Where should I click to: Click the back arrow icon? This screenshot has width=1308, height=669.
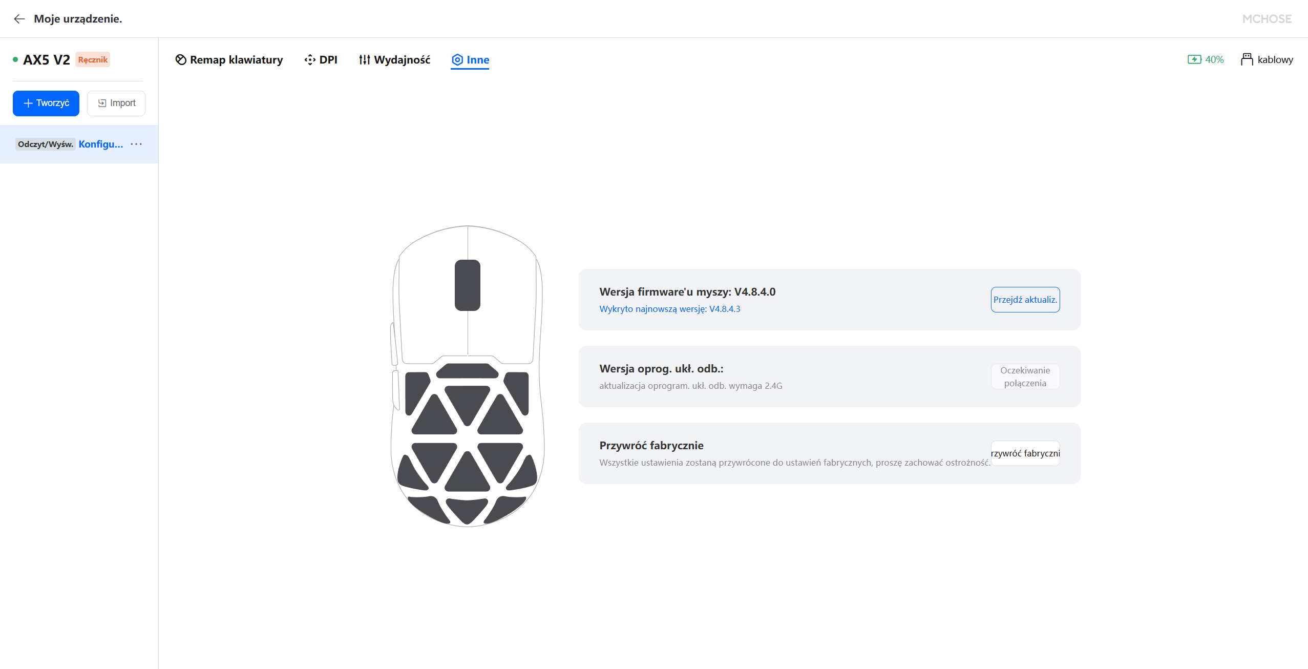tap(19, 19)
